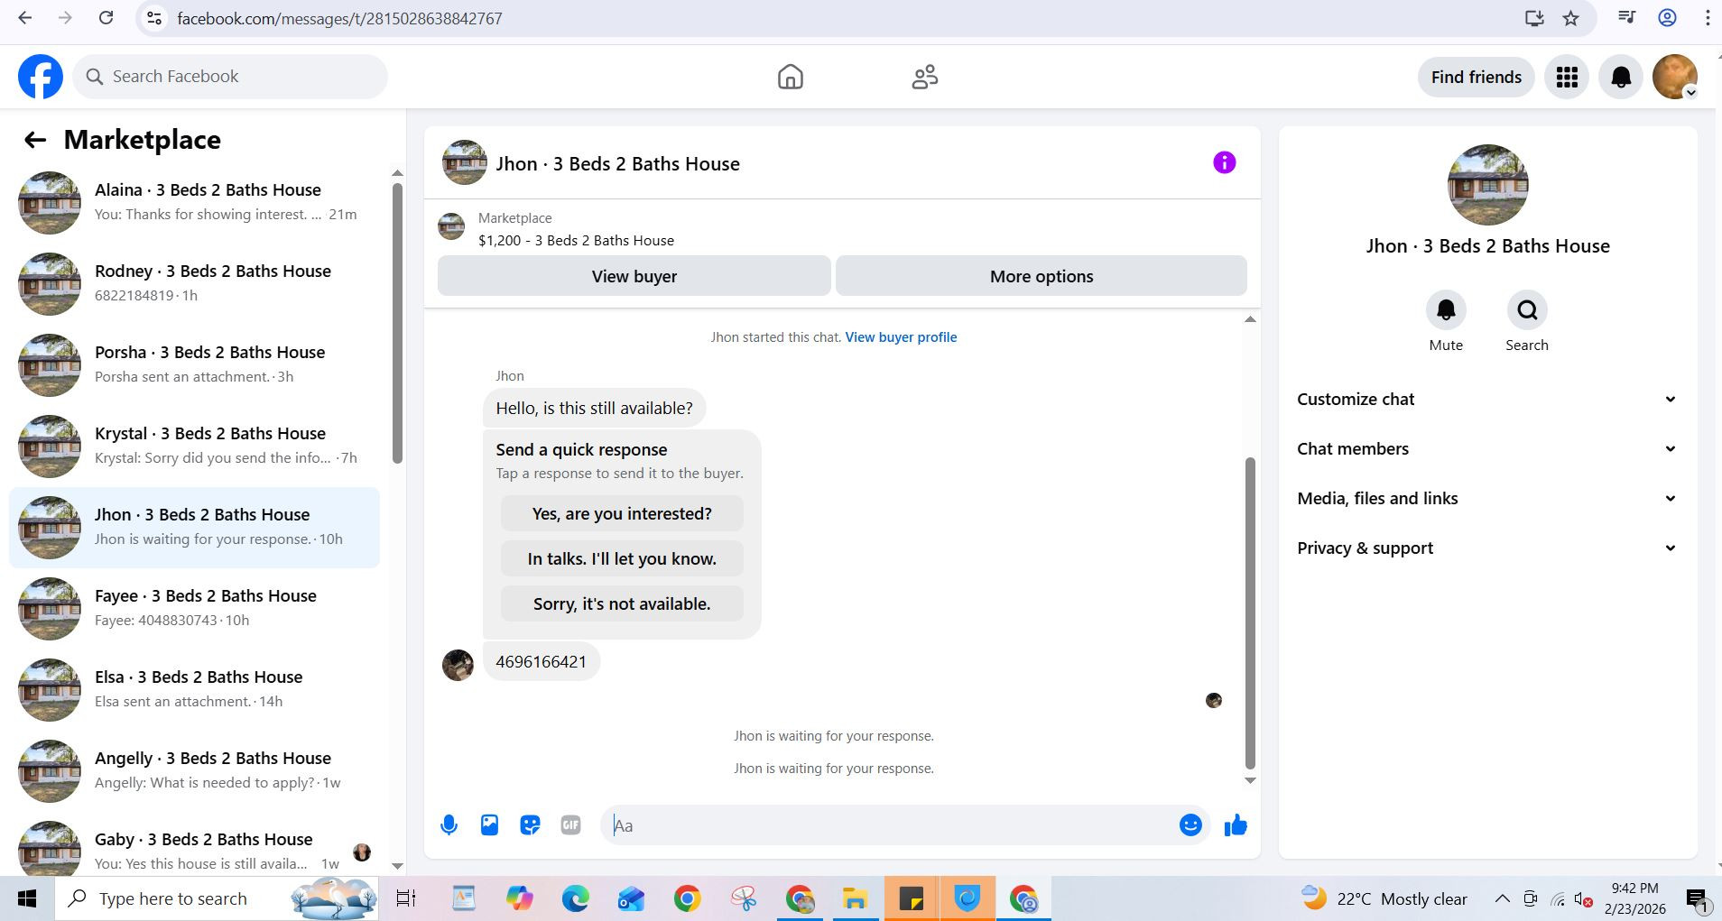Open File Explorer from taskbar
The image size is (1722, 921).
855,898
